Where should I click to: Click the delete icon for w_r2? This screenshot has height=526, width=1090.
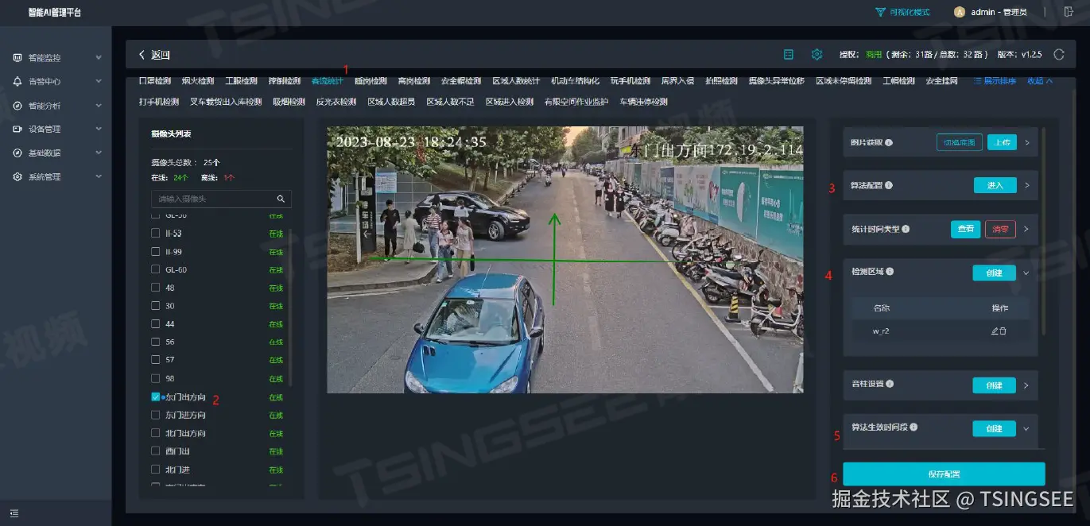point(1003,331)
